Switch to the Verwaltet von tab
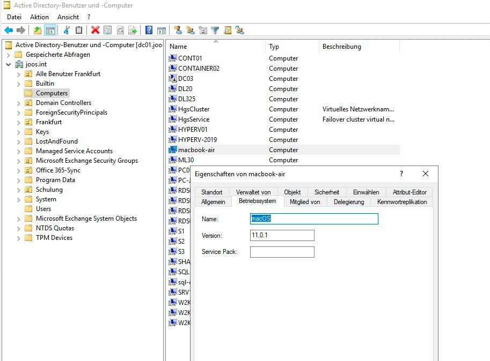The width and height of the screenshot is (490, 361). click(x=253, y=192)
